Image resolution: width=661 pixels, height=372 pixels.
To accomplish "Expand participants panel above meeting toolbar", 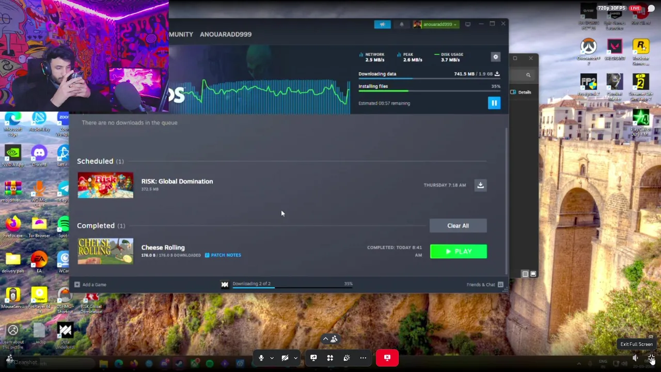I will coord(330,339).
